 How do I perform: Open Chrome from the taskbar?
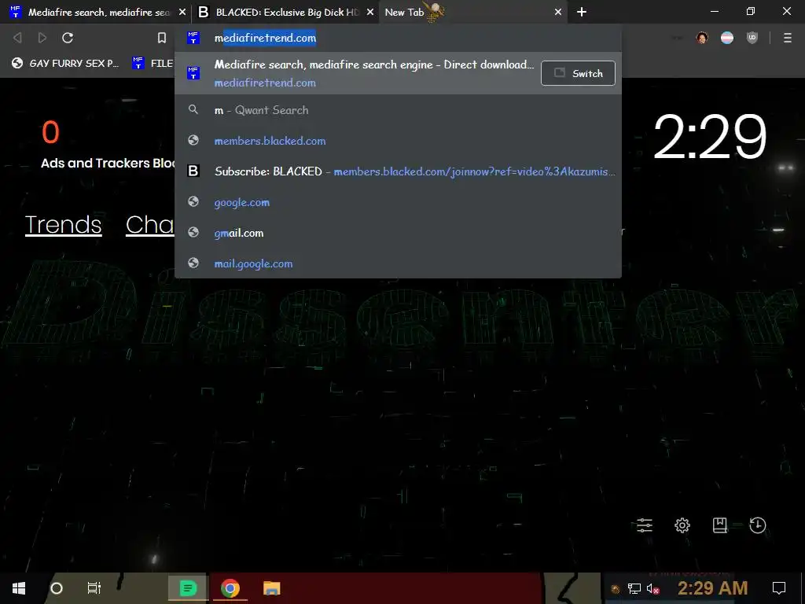click(x=230, y=588)
